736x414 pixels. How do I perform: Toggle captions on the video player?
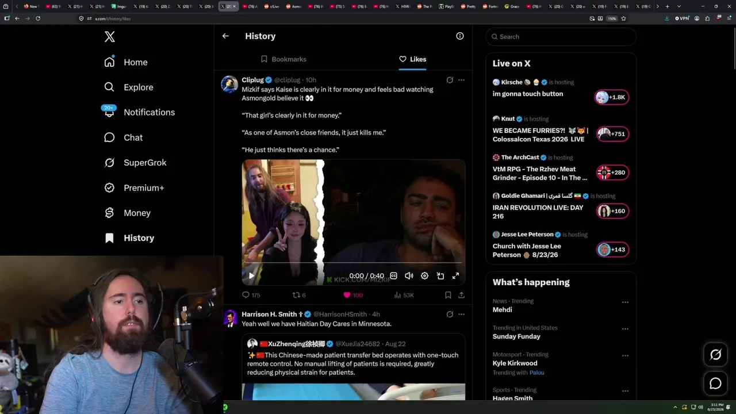(393, 276)
